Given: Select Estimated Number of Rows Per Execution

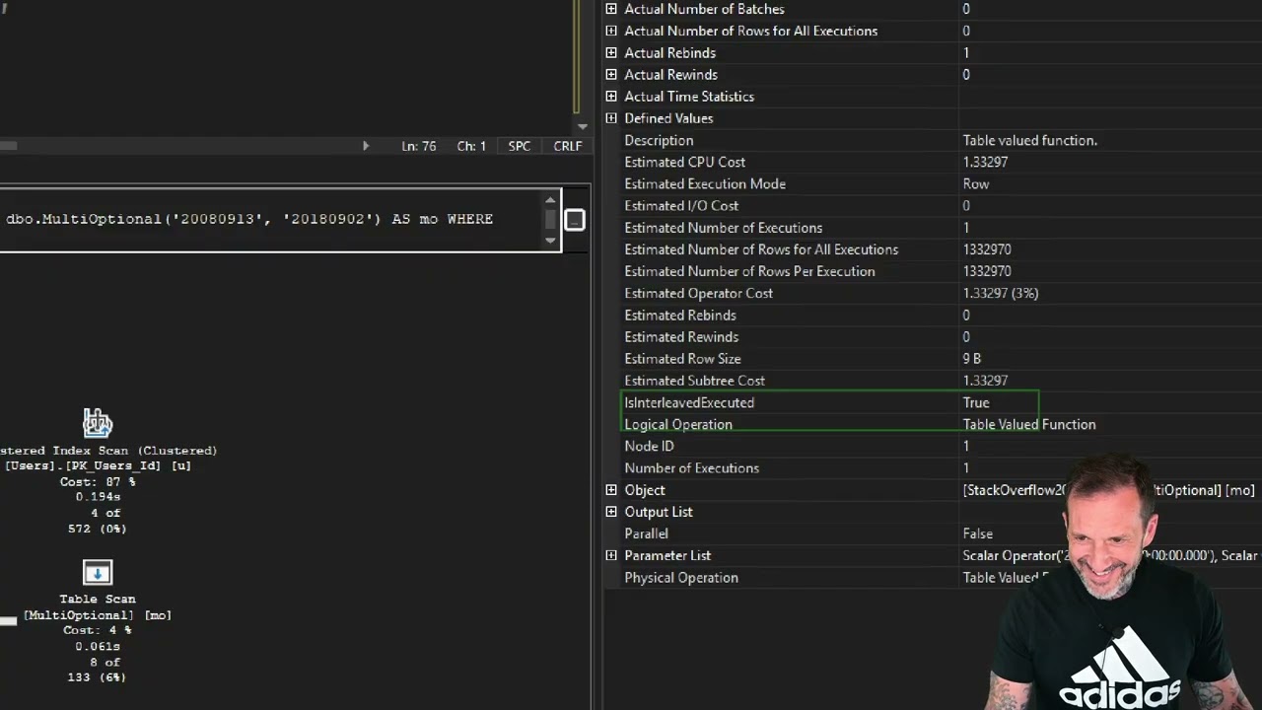Looking at the screenshot, I should (749, 271).
